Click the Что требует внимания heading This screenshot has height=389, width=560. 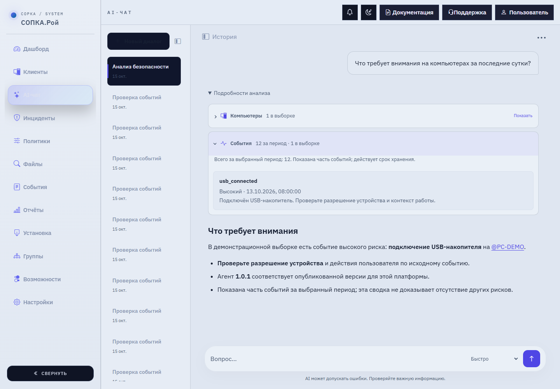[x=253, y=231]
